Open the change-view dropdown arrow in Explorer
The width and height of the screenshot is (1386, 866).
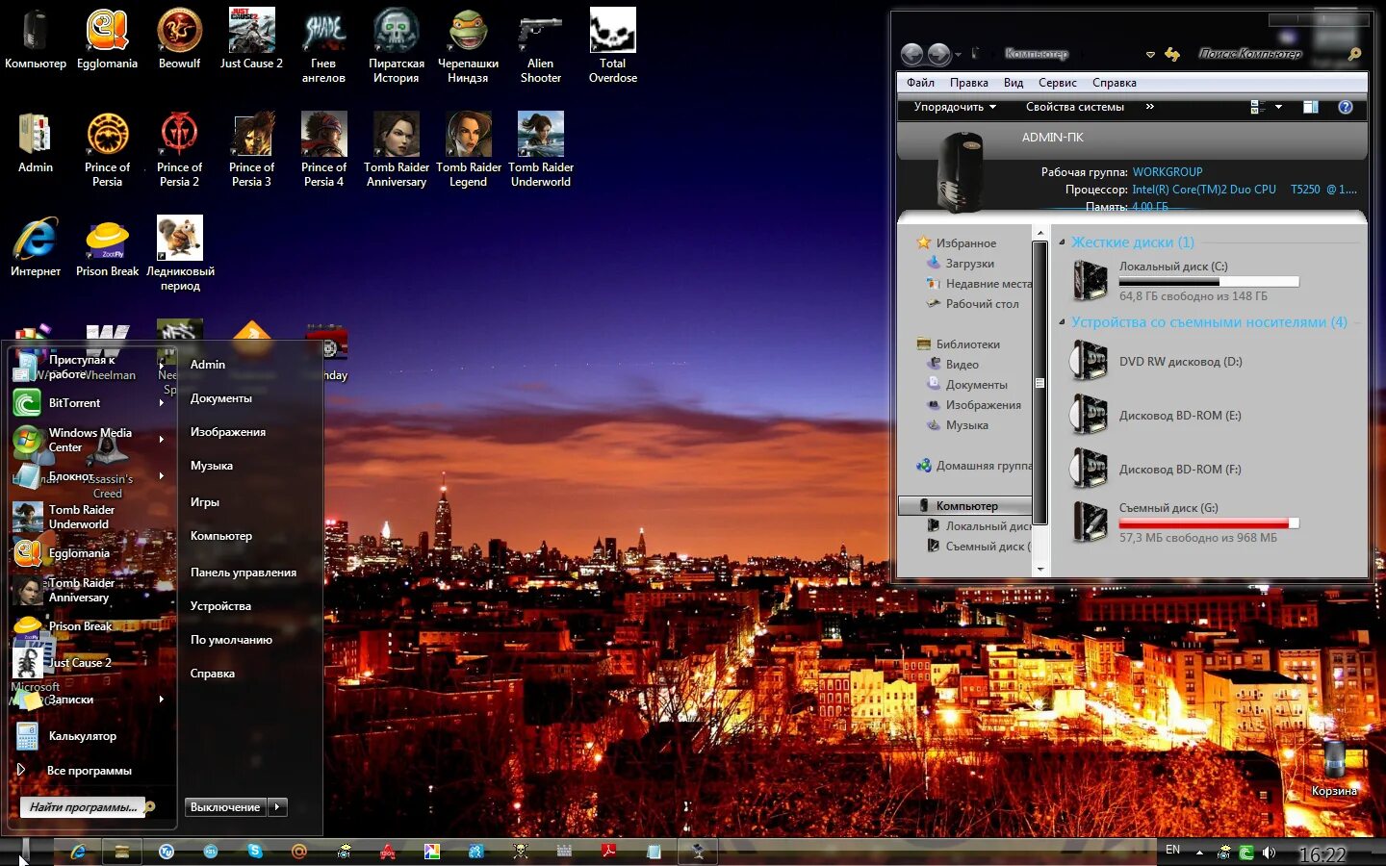(x=1278, y=107)
